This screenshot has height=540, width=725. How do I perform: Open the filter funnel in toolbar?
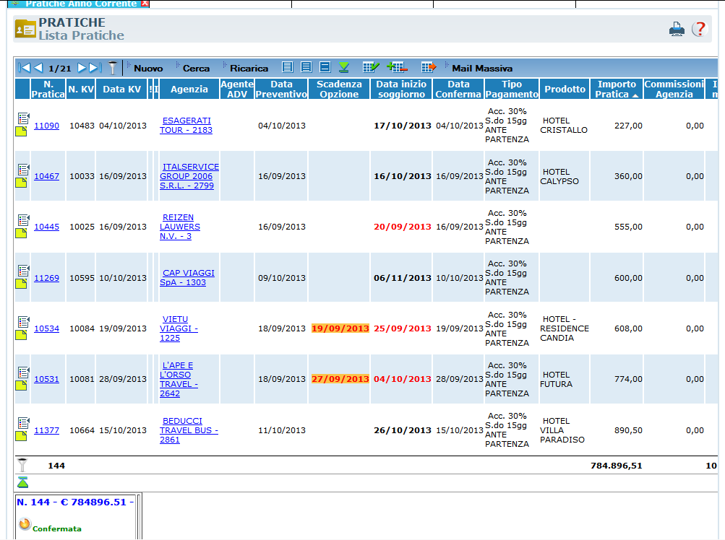coord(112,68)
